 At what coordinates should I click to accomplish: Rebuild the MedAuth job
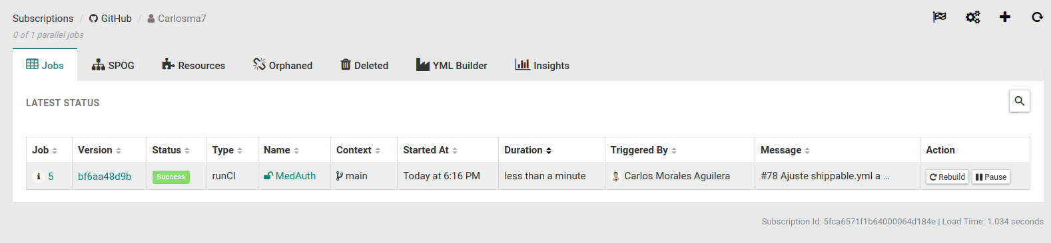click(947, 177)
